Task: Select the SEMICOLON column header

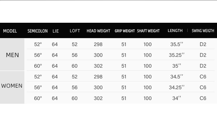Action: pos(37,31)
